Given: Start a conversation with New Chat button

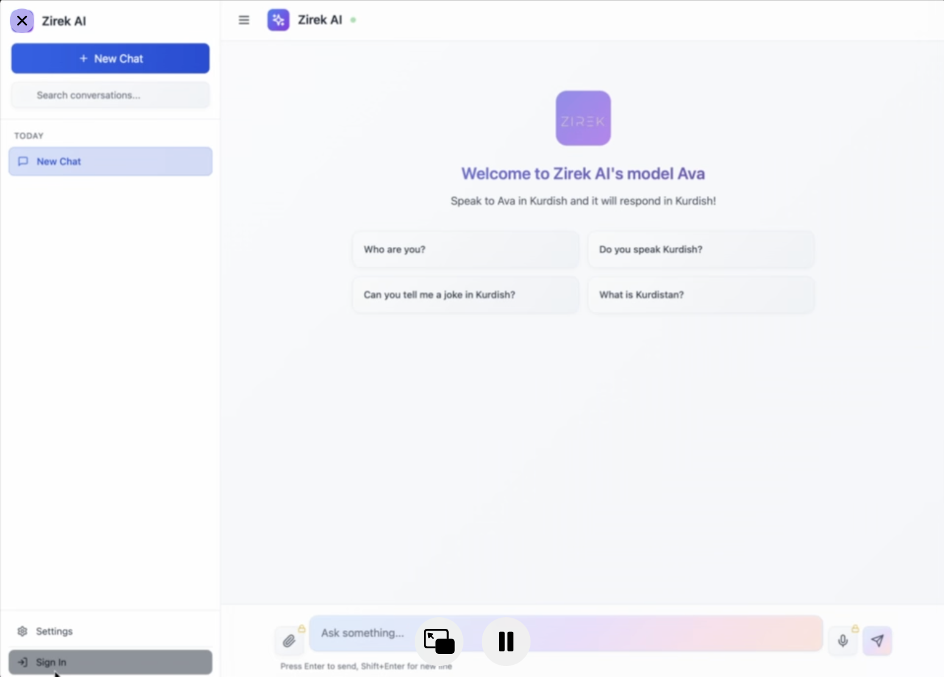Looking at the screenshot, I should (x=110, y=59).
